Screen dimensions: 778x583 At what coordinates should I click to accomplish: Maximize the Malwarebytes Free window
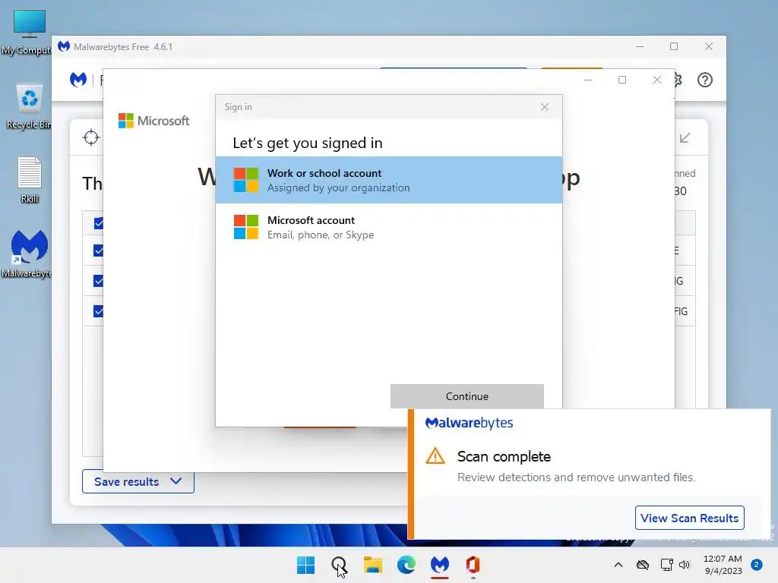[674, 46]
